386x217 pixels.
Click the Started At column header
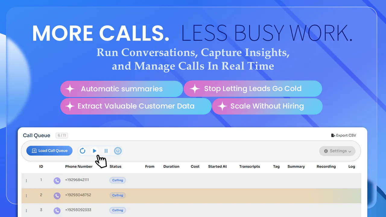tap(217, 166)
